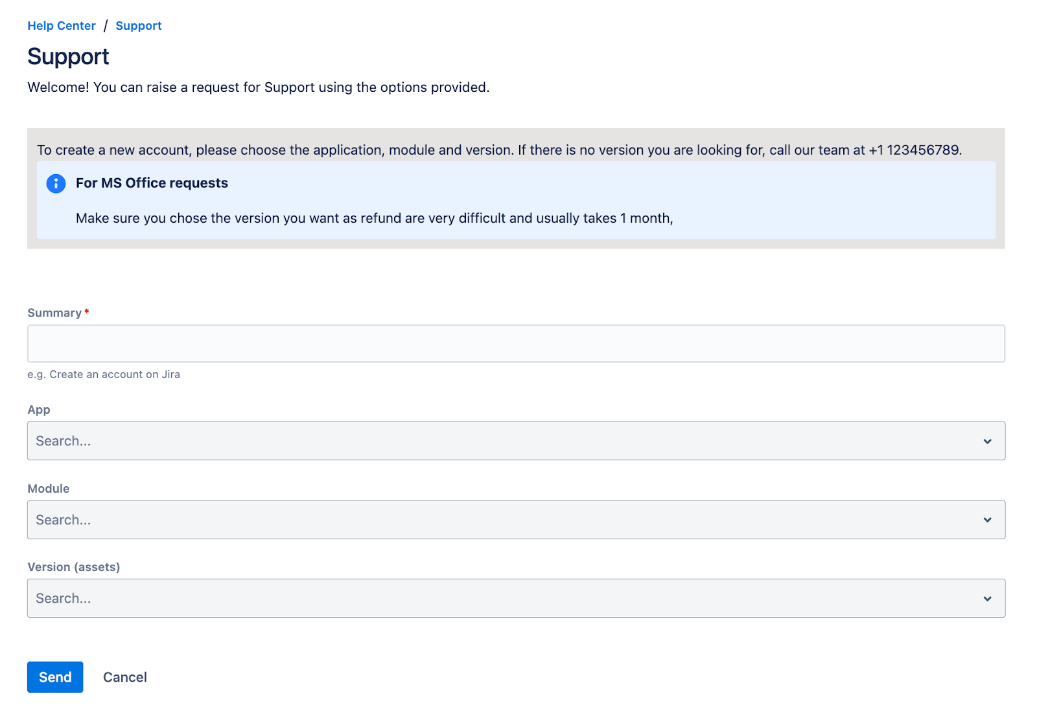Screen dimensions: 1037x716
Task: Click the Version Search placeholder text
Action: (63, 598)
